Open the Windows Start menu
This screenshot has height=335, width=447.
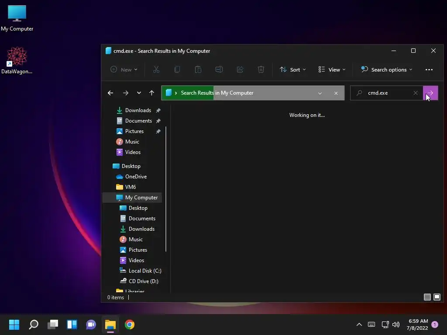coord(14,325)
